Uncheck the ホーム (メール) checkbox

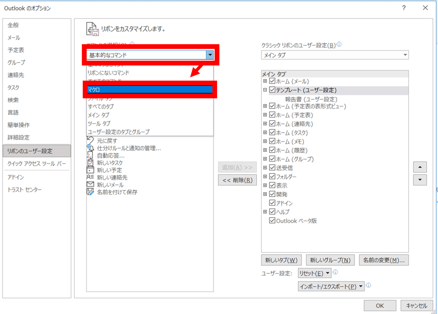[x=272, y=81]
